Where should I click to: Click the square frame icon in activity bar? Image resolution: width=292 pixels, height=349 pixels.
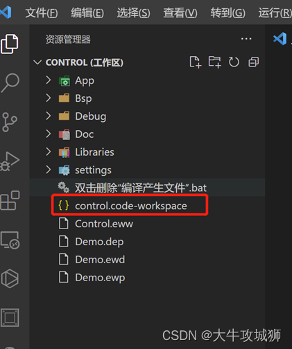click(x=10, y=318)
